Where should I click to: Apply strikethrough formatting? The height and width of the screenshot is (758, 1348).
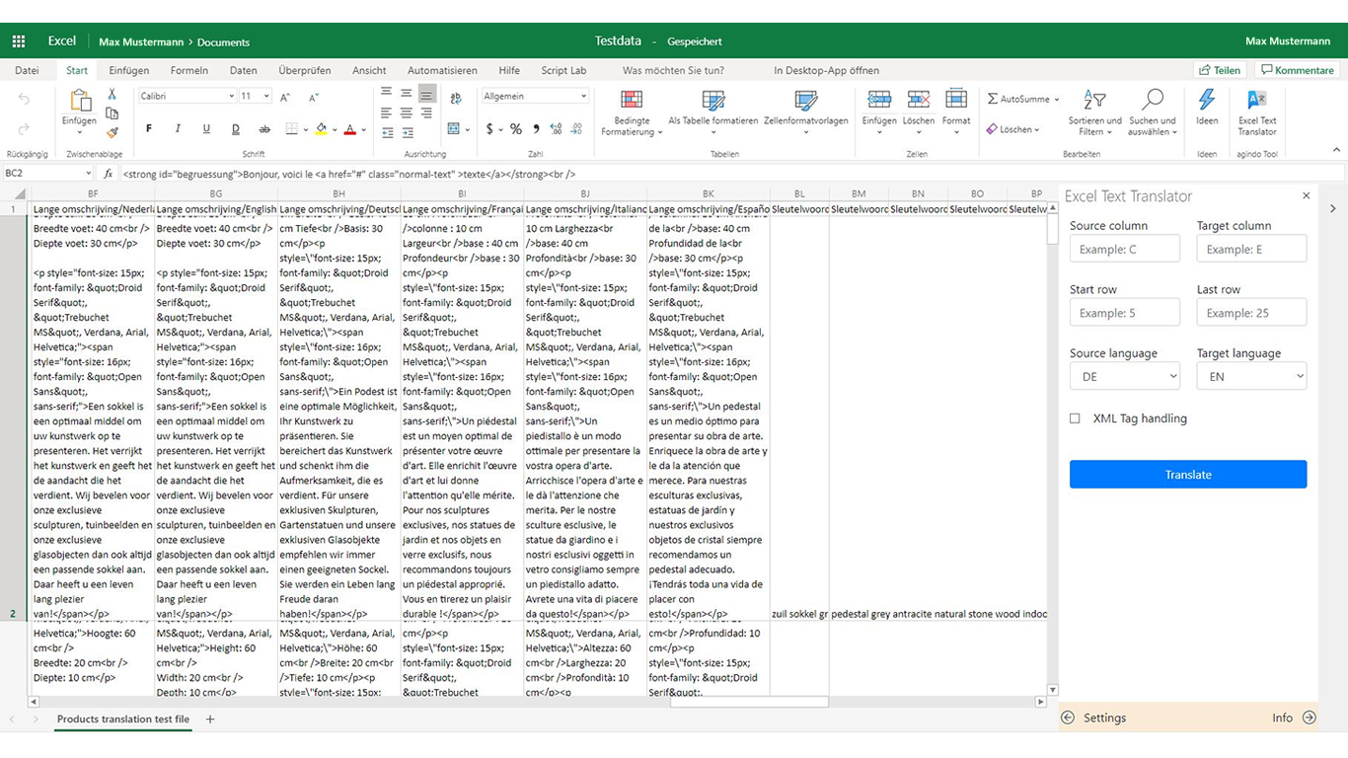[x=264, y=129]
